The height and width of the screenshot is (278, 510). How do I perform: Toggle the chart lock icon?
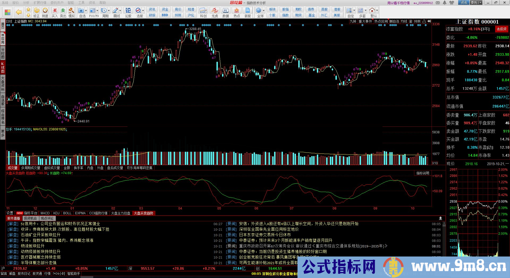click(424, 21)
